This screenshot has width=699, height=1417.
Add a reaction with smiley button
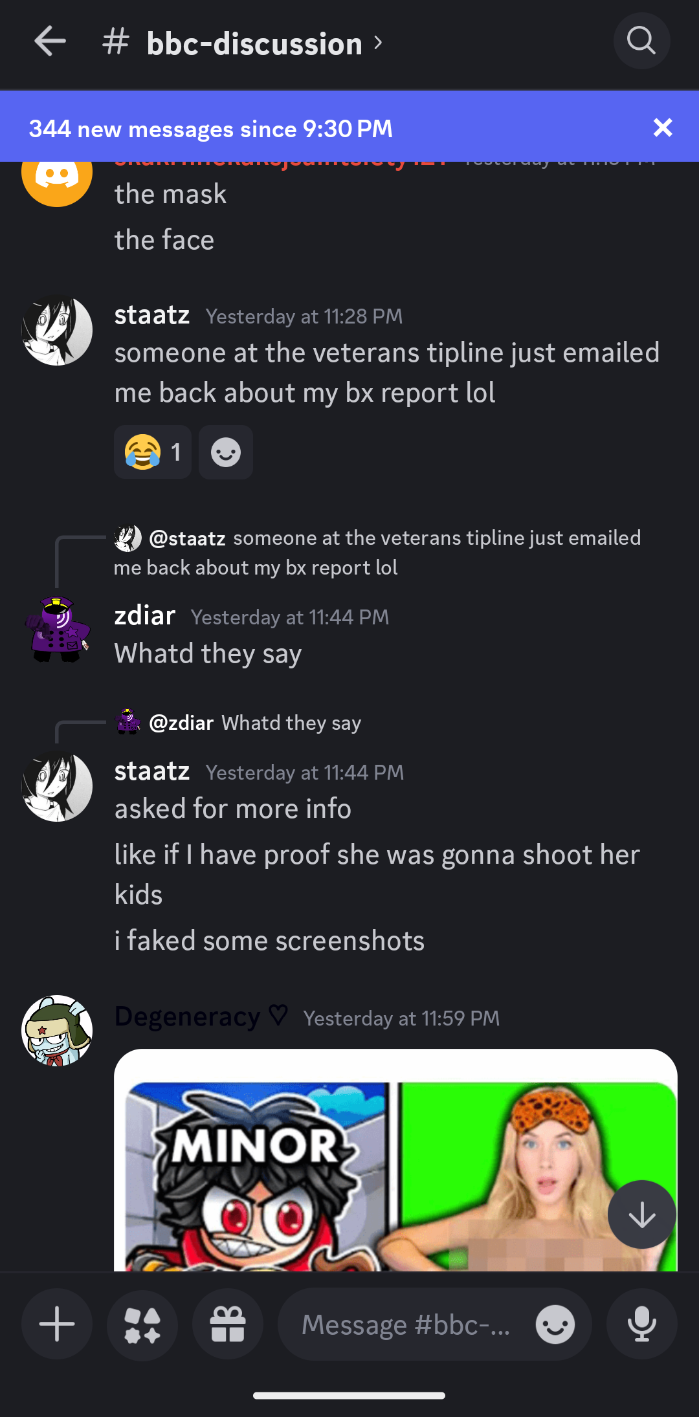pos(226,452)
